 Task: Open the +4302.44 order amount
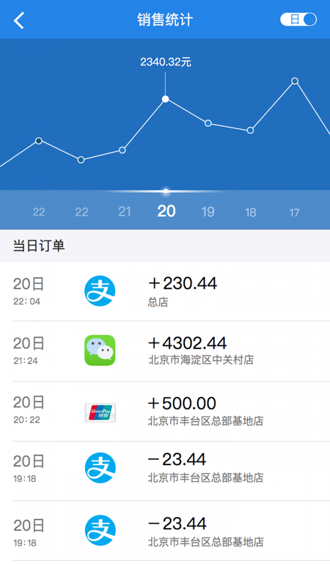[188, 343]
